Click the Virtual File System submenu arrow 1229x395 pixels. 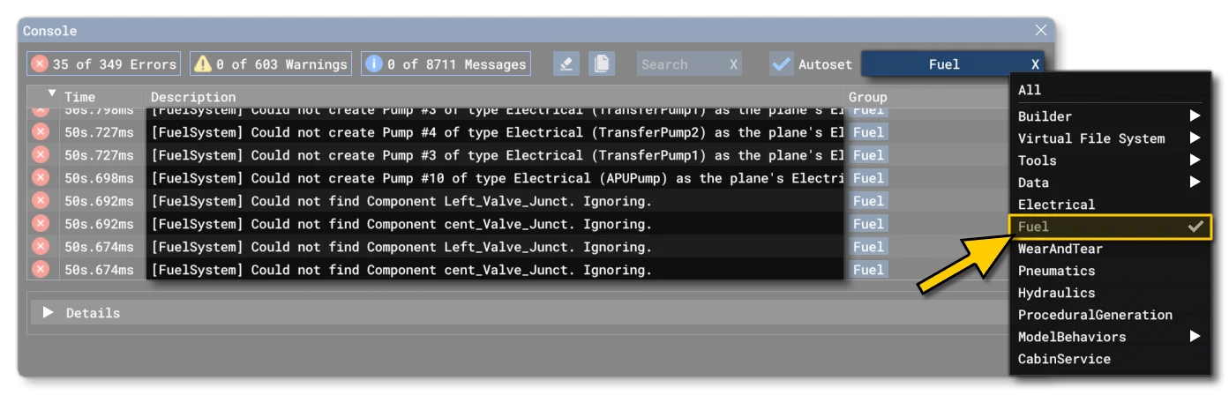click(1195, 138)
